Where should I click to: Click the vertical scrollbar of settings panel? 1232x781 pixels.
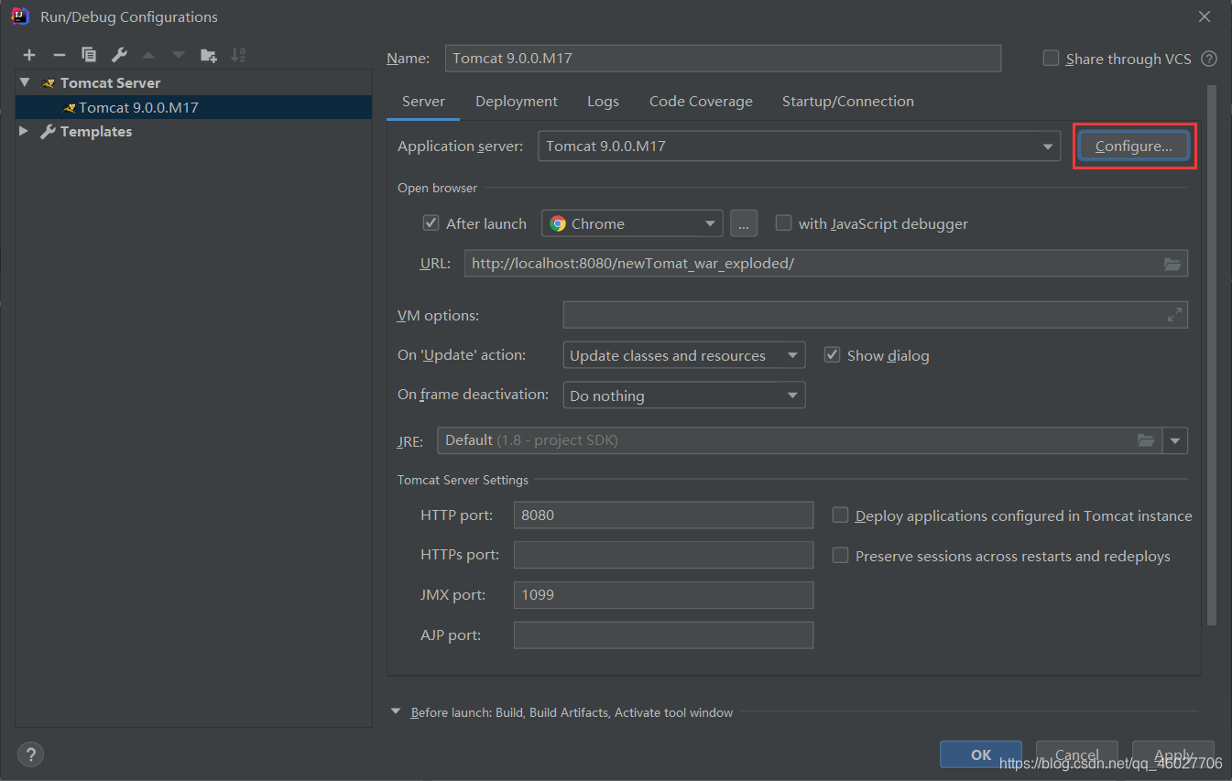point(1211,357)
